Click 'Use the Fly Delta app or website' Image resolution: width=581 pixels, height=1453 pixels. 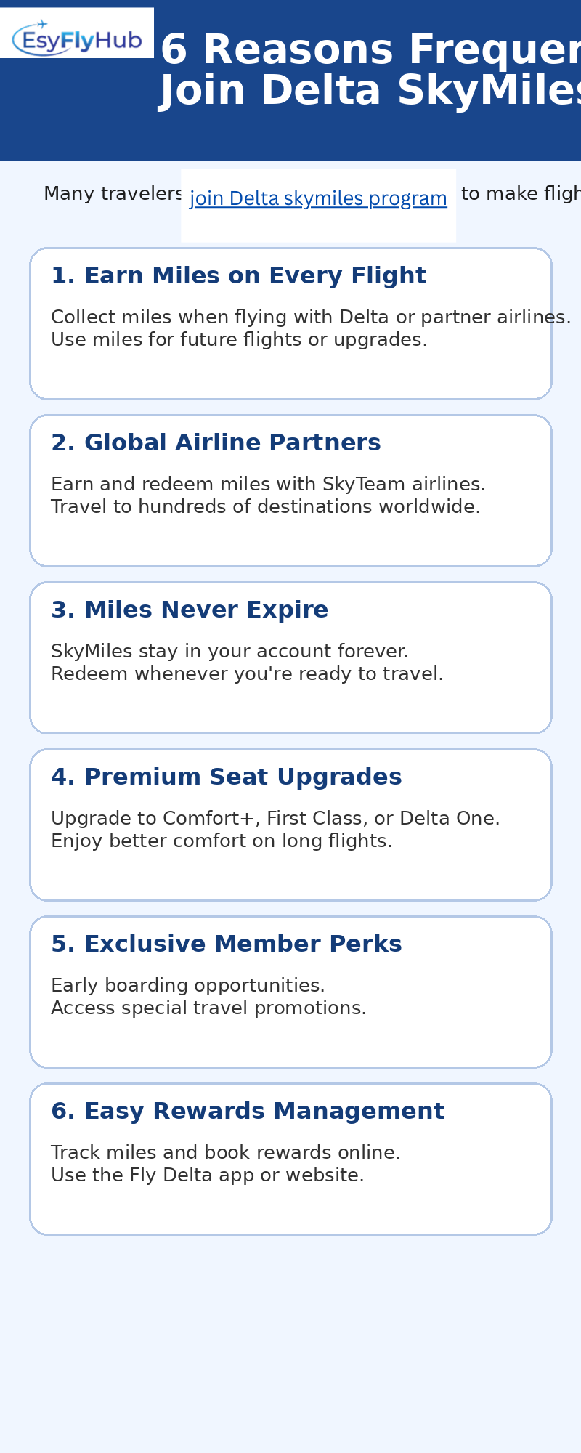207,1175
